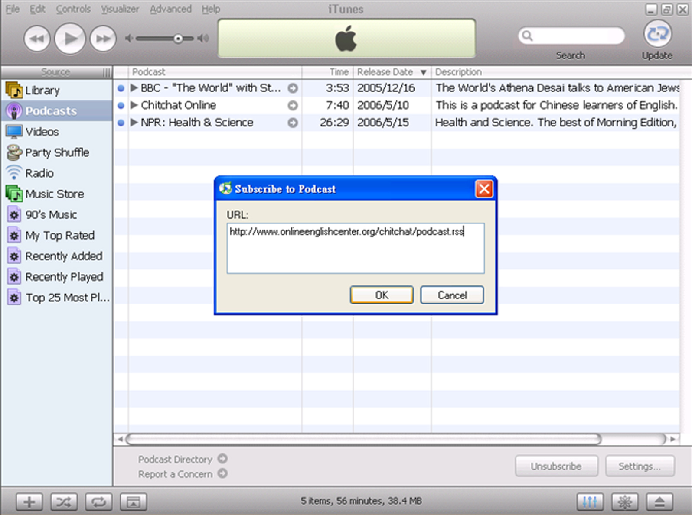Screen dimensions: 692x515
Task: Click the scroll right arrow
Action: [x=672, y=439]
